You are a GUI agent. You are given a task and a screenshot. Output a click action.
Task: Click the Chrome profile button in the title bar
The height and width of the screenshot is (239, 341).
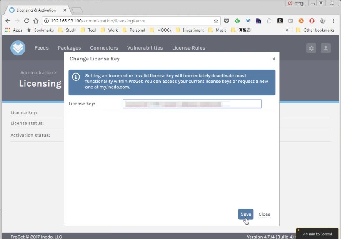(296, 3)
